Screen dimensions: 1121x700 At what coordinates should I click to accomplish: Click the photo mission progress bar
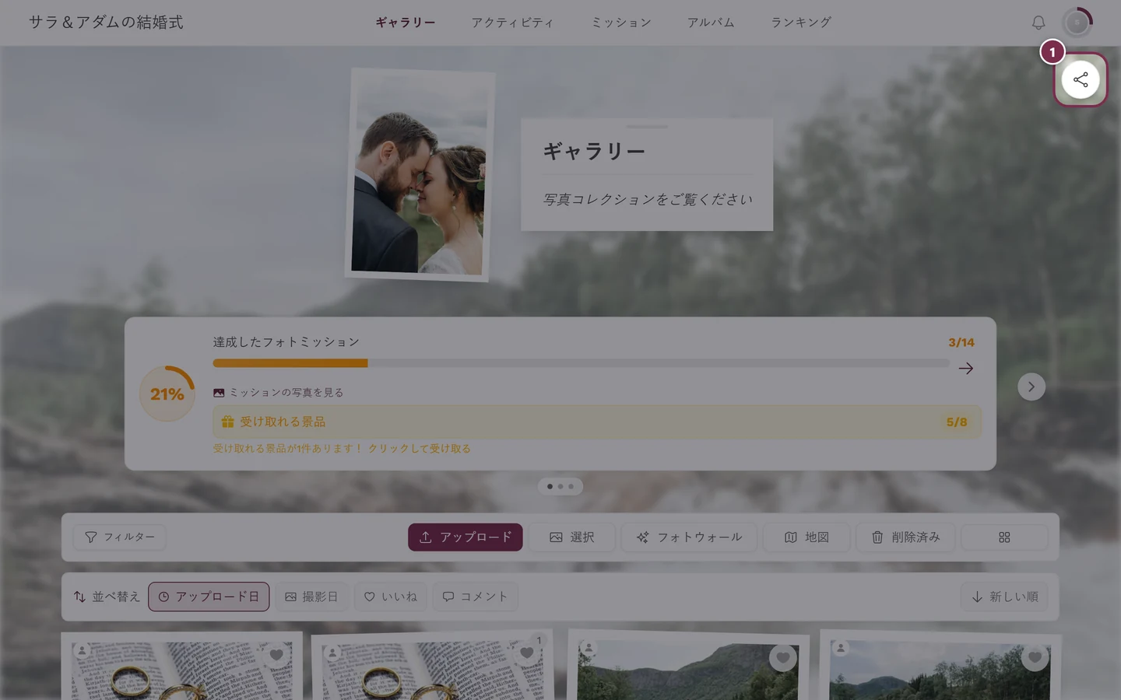coord(581,363)
